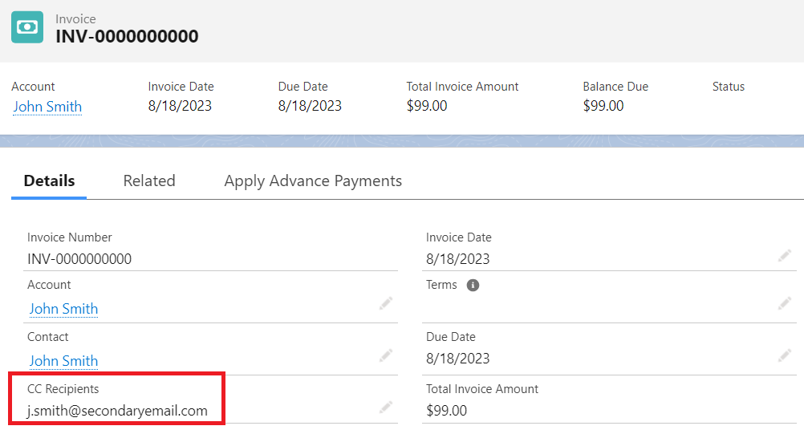
Task: Go to Apply Advance Payments tab
Action: coord(313,181)
